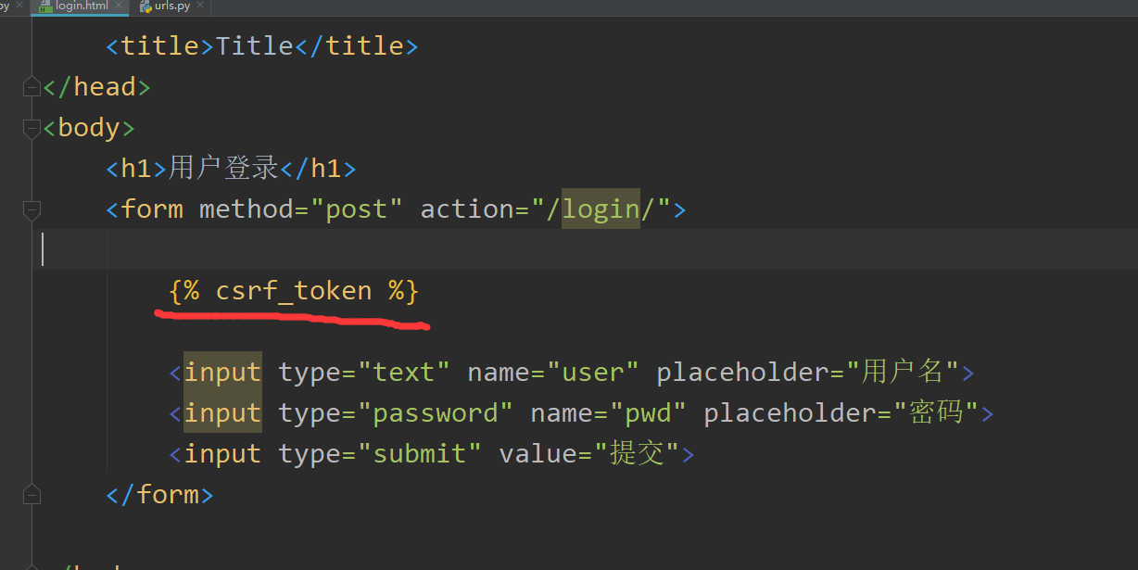Click the highlighted input keyword on the pwd line
Image resolution: width=1138 pixels, height=570 pixels.
tap(222, 413)
